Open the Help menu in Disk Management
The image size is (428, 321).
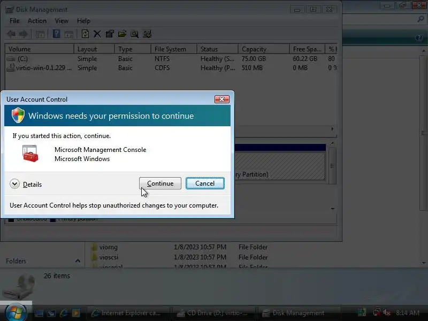click(x=83, y=21)
